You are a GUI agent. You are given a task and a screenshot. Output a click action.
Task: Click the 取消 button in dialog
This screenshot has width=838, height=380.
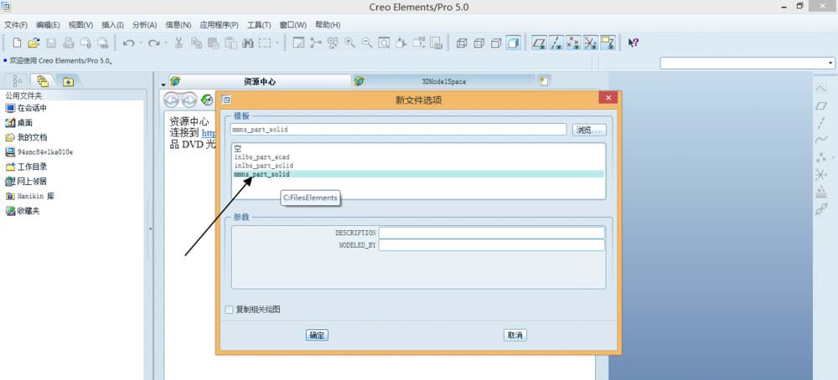click(x=515, y=335)
